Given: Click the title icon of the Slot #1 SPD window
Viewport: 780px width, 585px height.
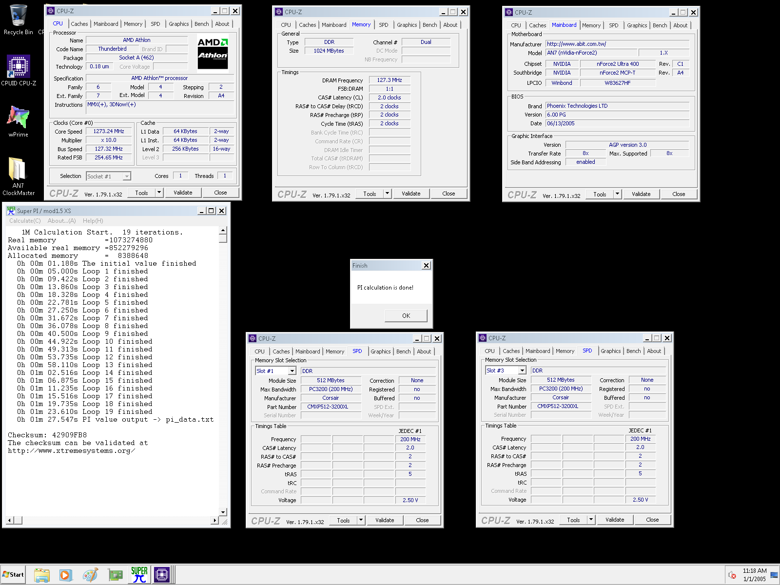Looking at the screenshot, I should click(x=253, y=338).
